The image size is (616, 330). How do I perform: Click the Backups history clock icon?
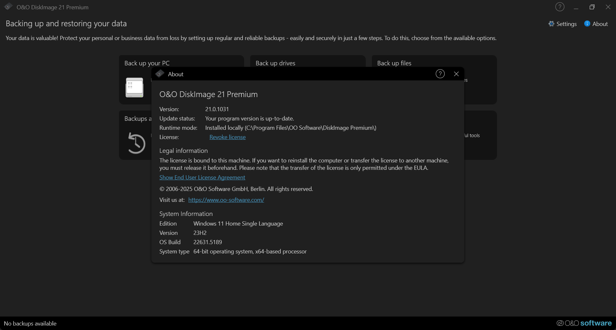coord(136,143)
